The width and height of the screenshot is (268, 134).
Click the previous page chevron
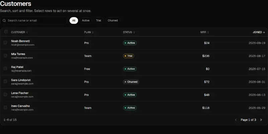tap(236, 120)
